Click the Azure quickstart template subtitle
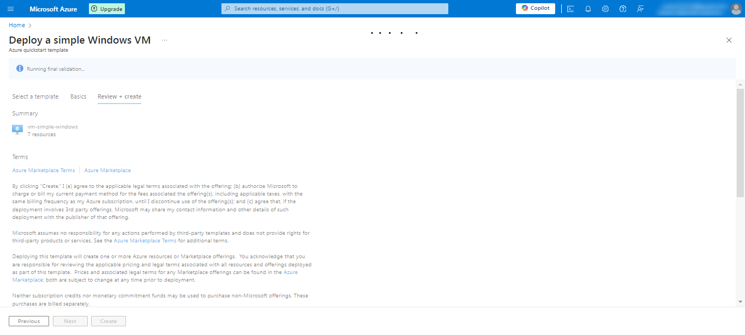The image size is (745, 335). pyautogui.click(x=39, y=50)
